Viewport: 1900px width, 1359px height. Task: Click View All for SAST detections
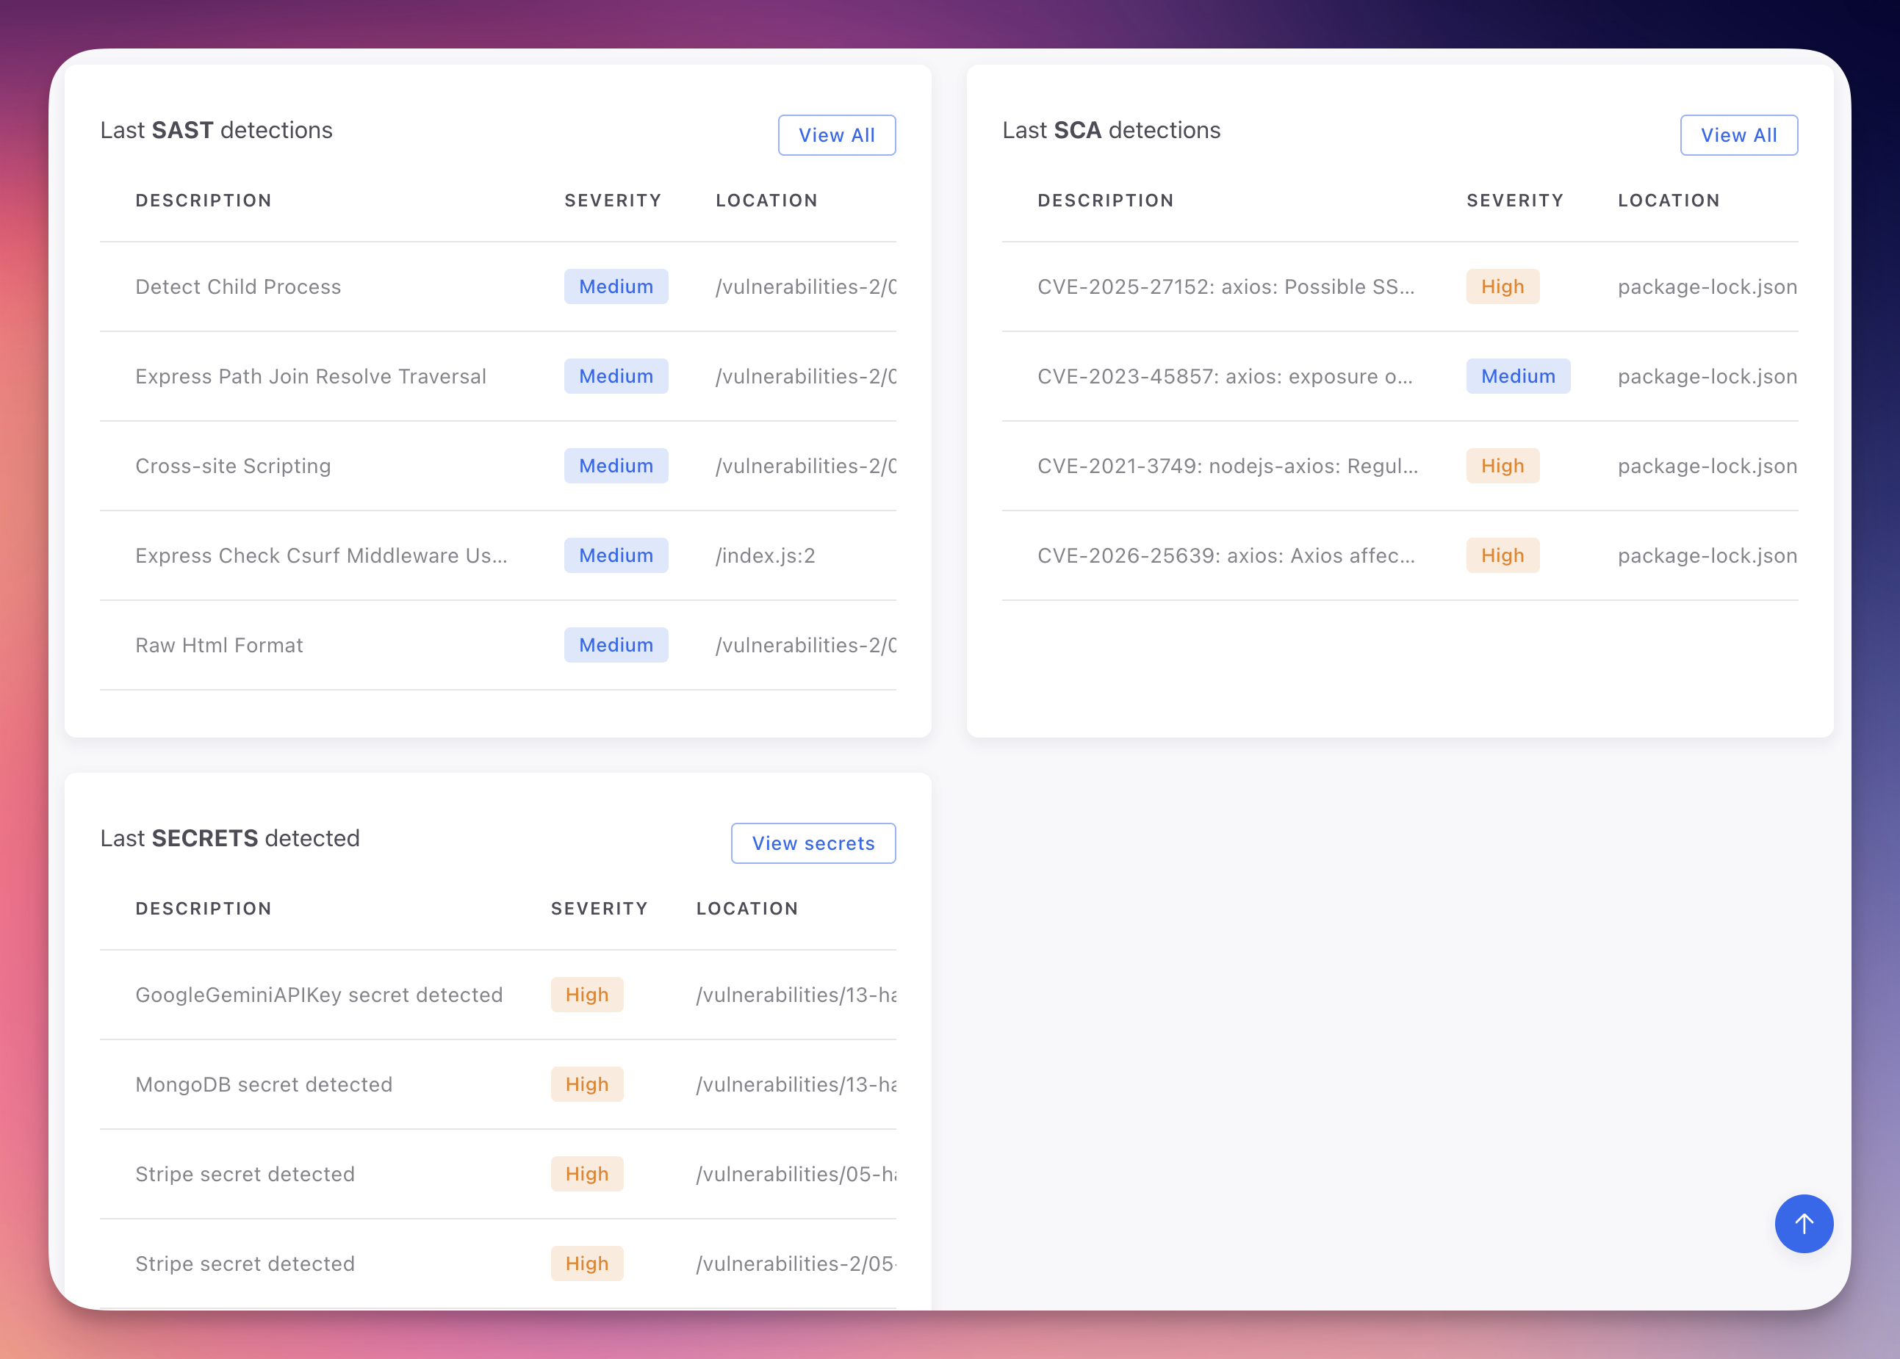pyautogui.click(x=836, y=134)
